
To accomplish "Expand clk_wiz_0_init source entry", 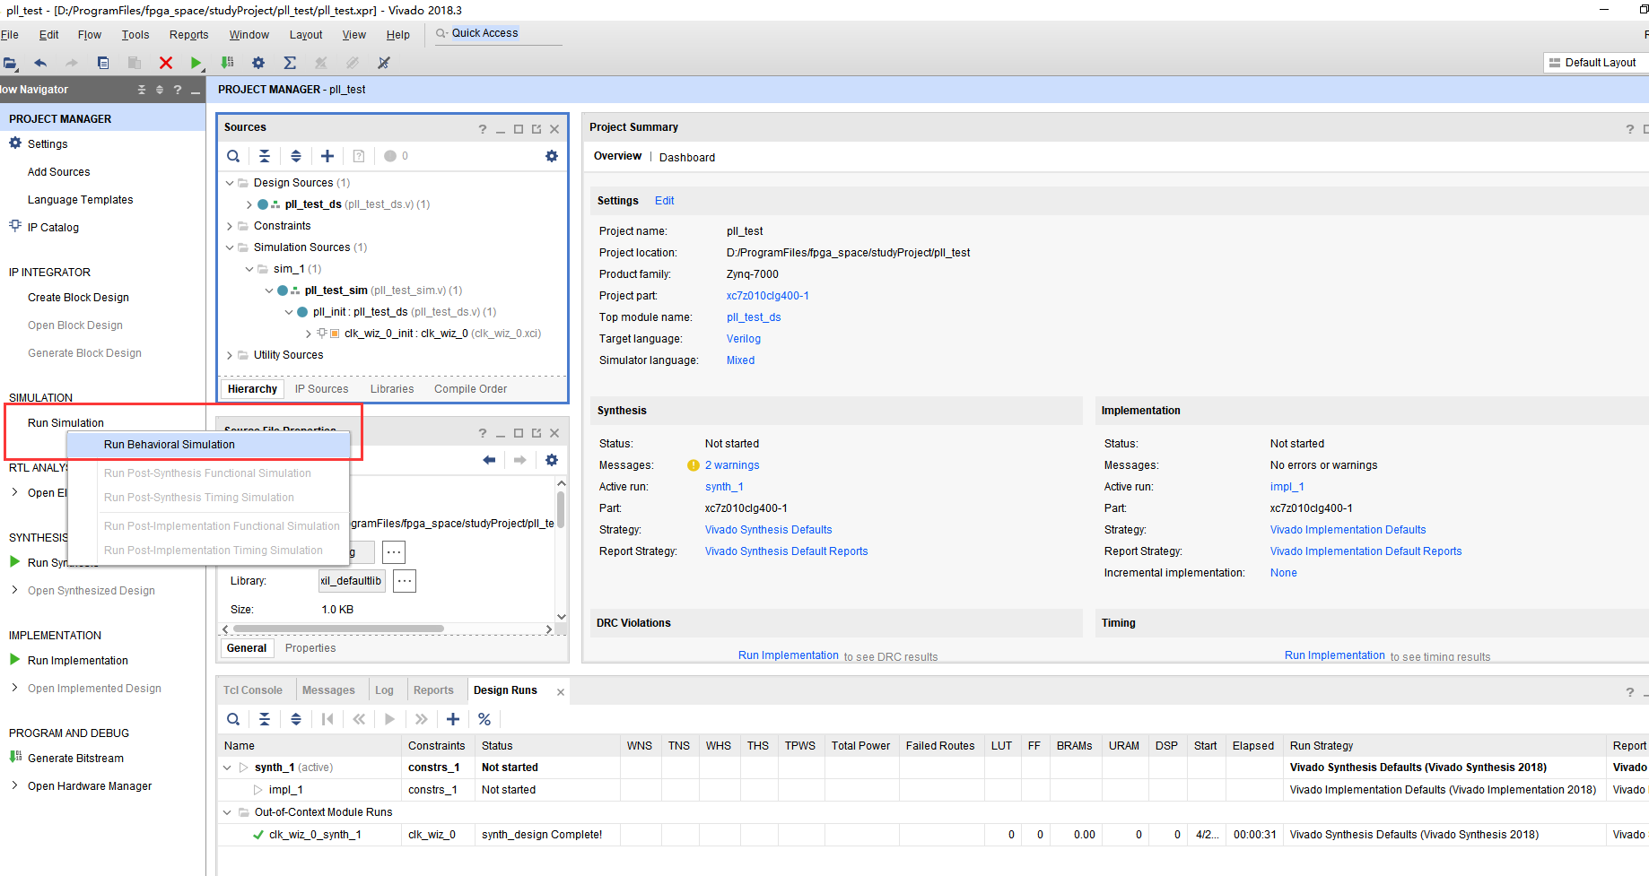I will 309,334.
